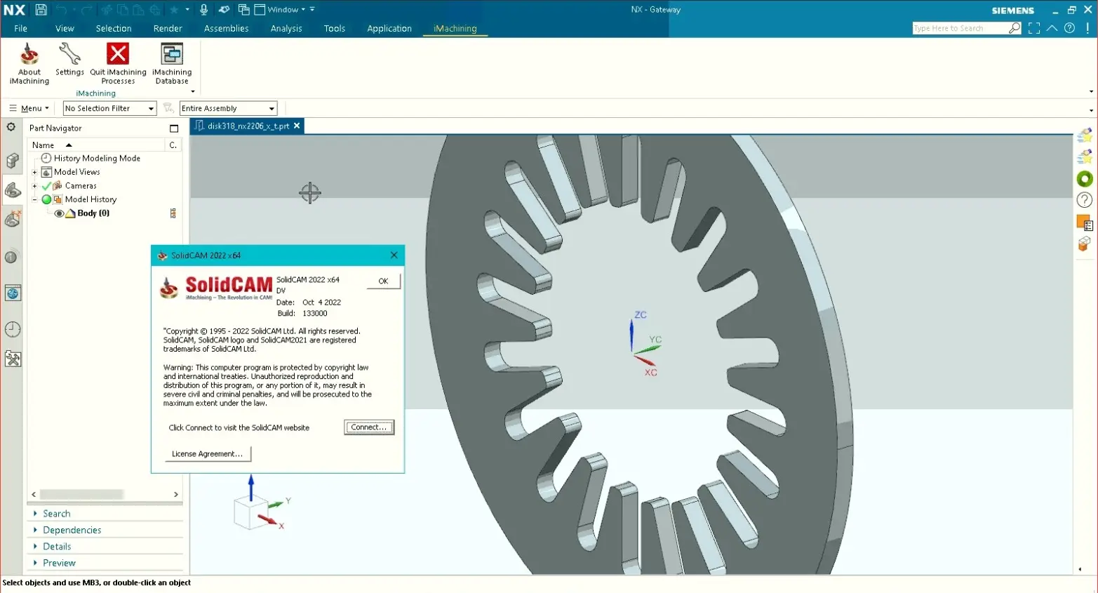
Task: Click the orange cube icon on right sidebar
Action: click(x=1085, y=244)
